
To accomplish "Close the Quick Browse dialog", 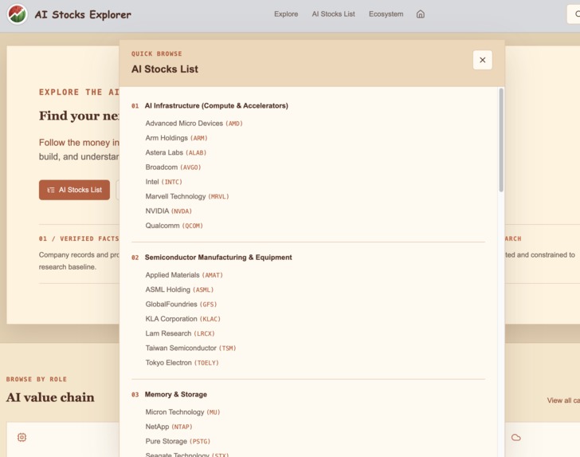I will pyautogui.click(x=482, y=60).
